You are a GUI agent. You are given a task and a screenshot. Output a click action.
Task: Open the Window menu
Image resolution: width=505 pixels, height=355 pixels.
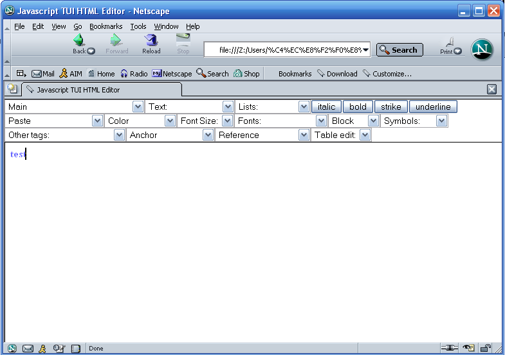tap(166, 26)
